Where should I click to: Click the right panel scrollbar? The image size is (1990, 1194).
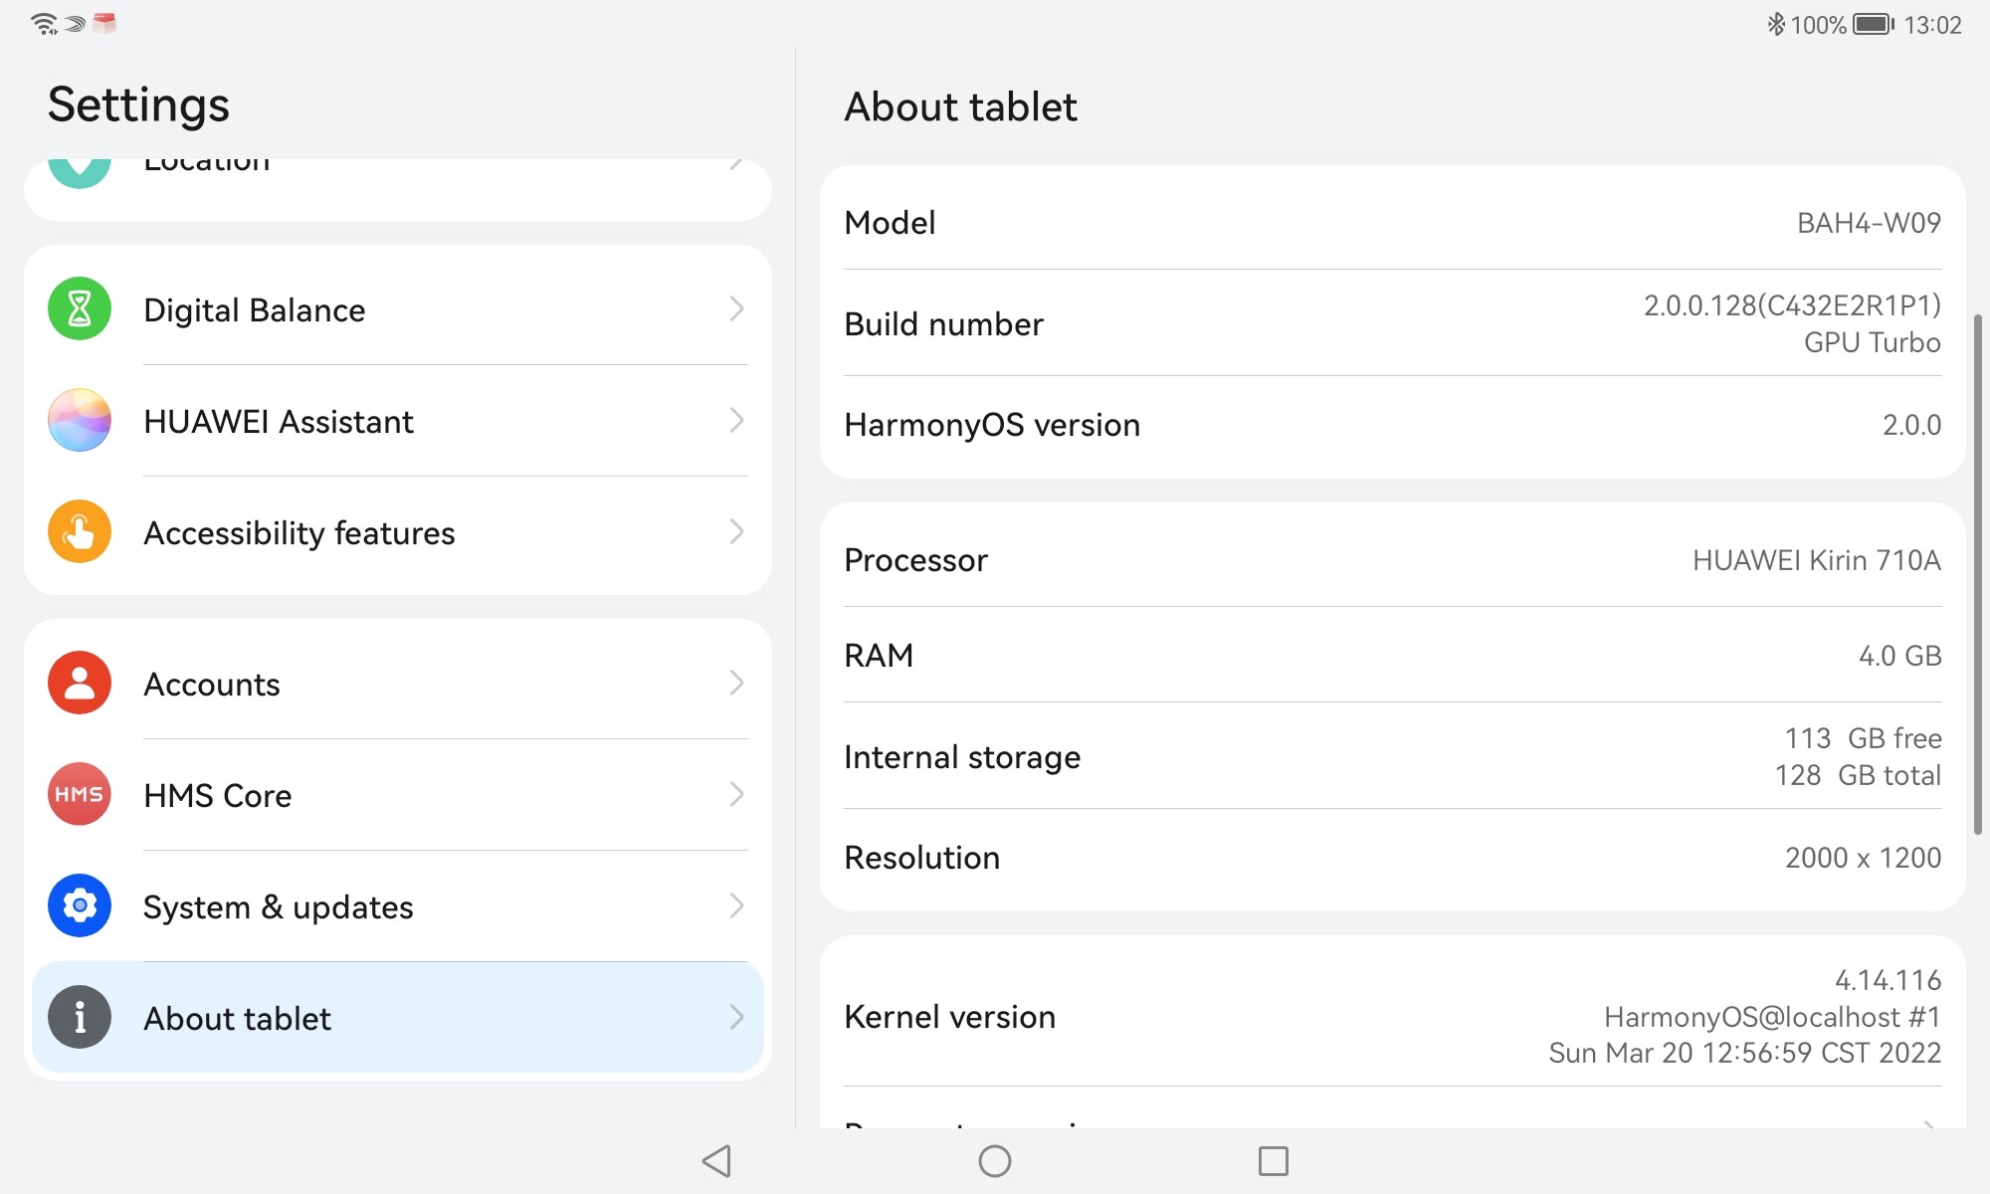tap(1977, 574)
